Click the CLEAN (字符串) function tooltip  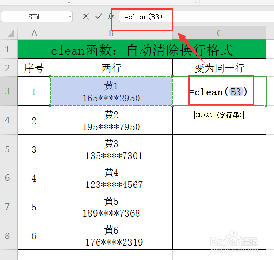point(219,115)
